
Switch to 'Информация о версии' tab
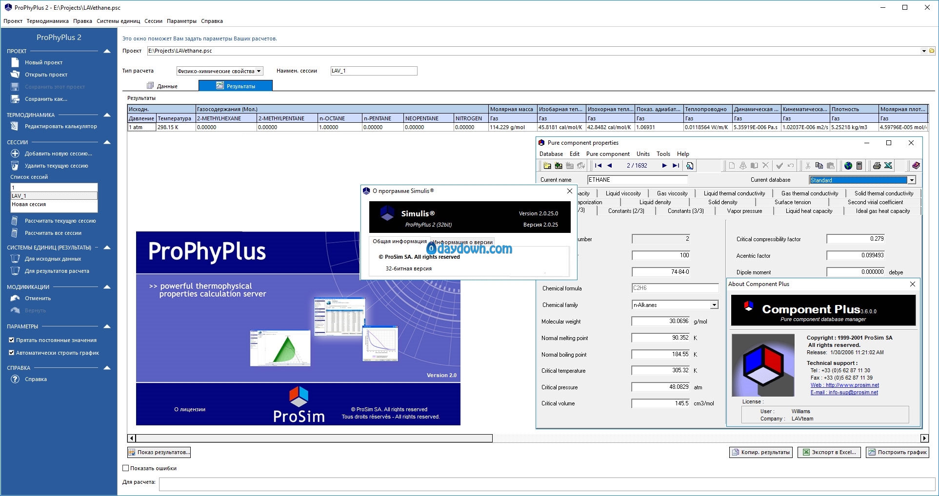point(463,242)
